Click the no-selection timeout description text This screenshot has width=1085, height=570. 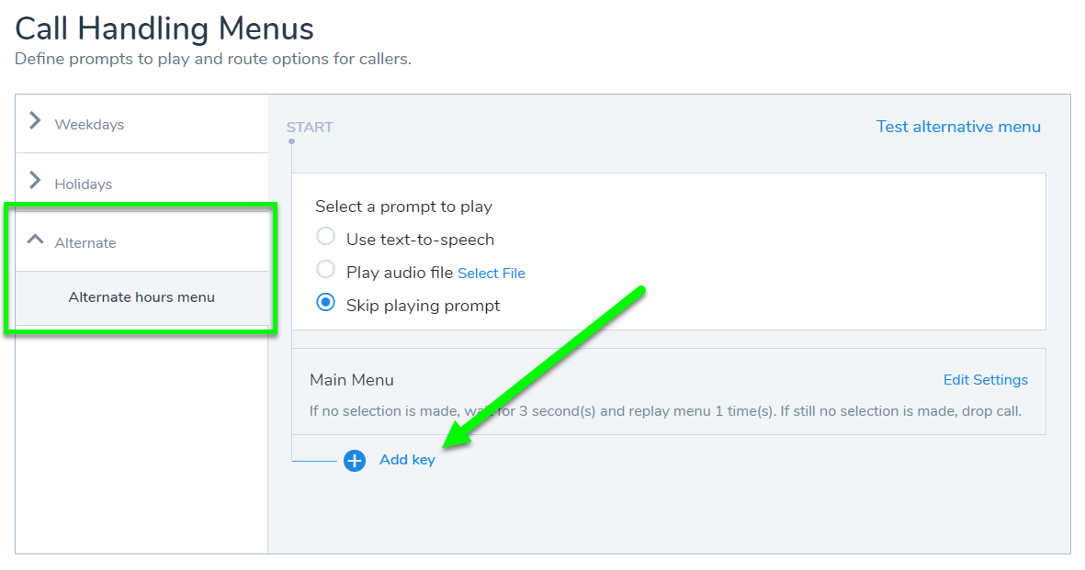coord(665,411)
